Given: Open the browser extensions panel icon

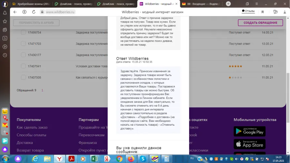Looking at the screenshot, I should point(275,12).
